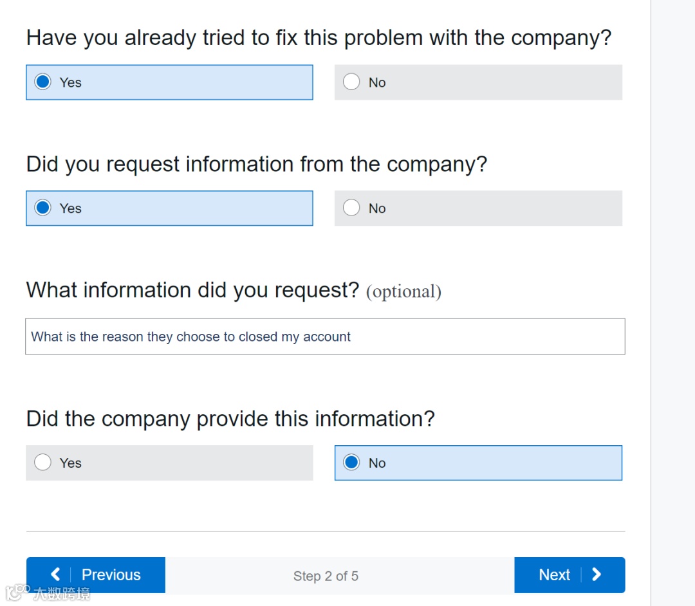
Task: Focus the requested information text field
Action: click(x=325, y=336)
